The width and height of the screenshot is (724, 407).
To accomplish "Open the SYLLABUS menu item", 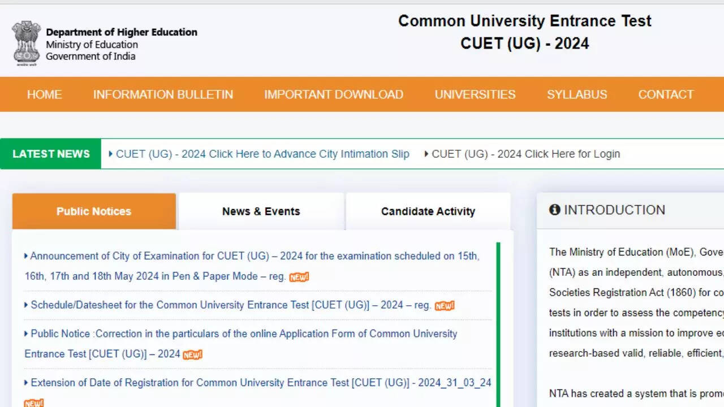I will 577,94.
